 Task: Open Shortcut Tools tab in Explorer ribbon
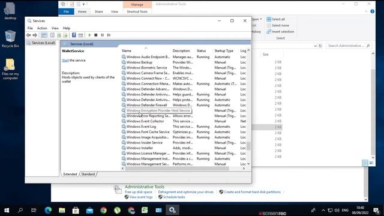137,11
